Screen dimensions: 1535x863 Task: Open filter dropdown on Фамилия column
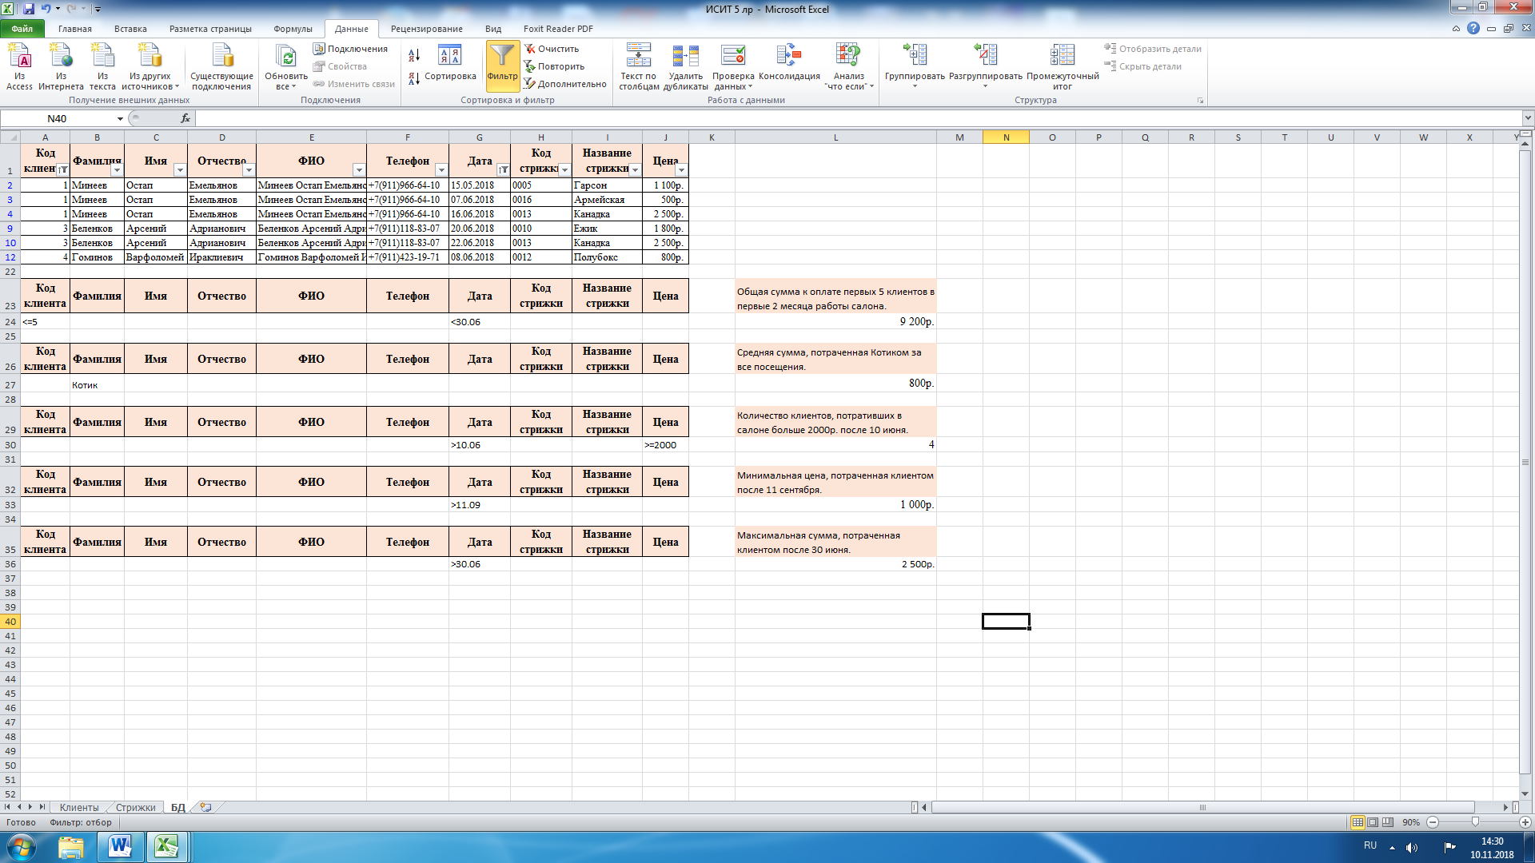[117, 170]
